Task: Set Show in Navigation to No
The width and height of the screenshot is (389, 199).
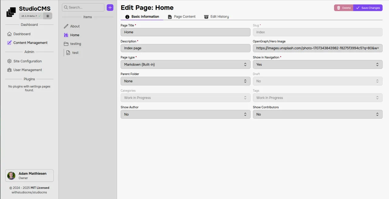Action: pyautogui.click(x=317, y=64)
